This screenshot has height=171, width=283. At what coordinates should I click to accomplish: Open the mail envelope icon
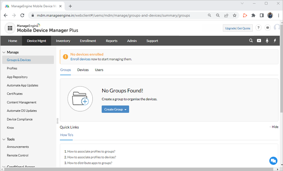pos(267,28)
